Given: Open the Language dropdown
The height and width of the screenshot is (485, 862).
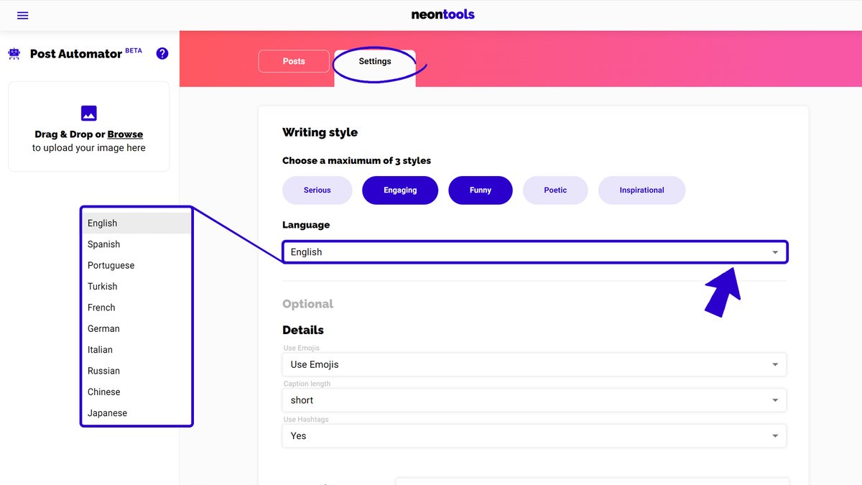Looking at the screenshot, I should click(534, 252).
